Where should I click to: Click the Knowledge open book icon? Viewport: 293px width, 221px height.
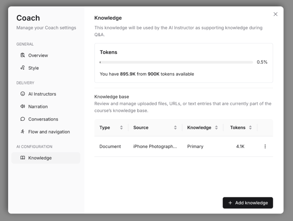tap(23, 158)
